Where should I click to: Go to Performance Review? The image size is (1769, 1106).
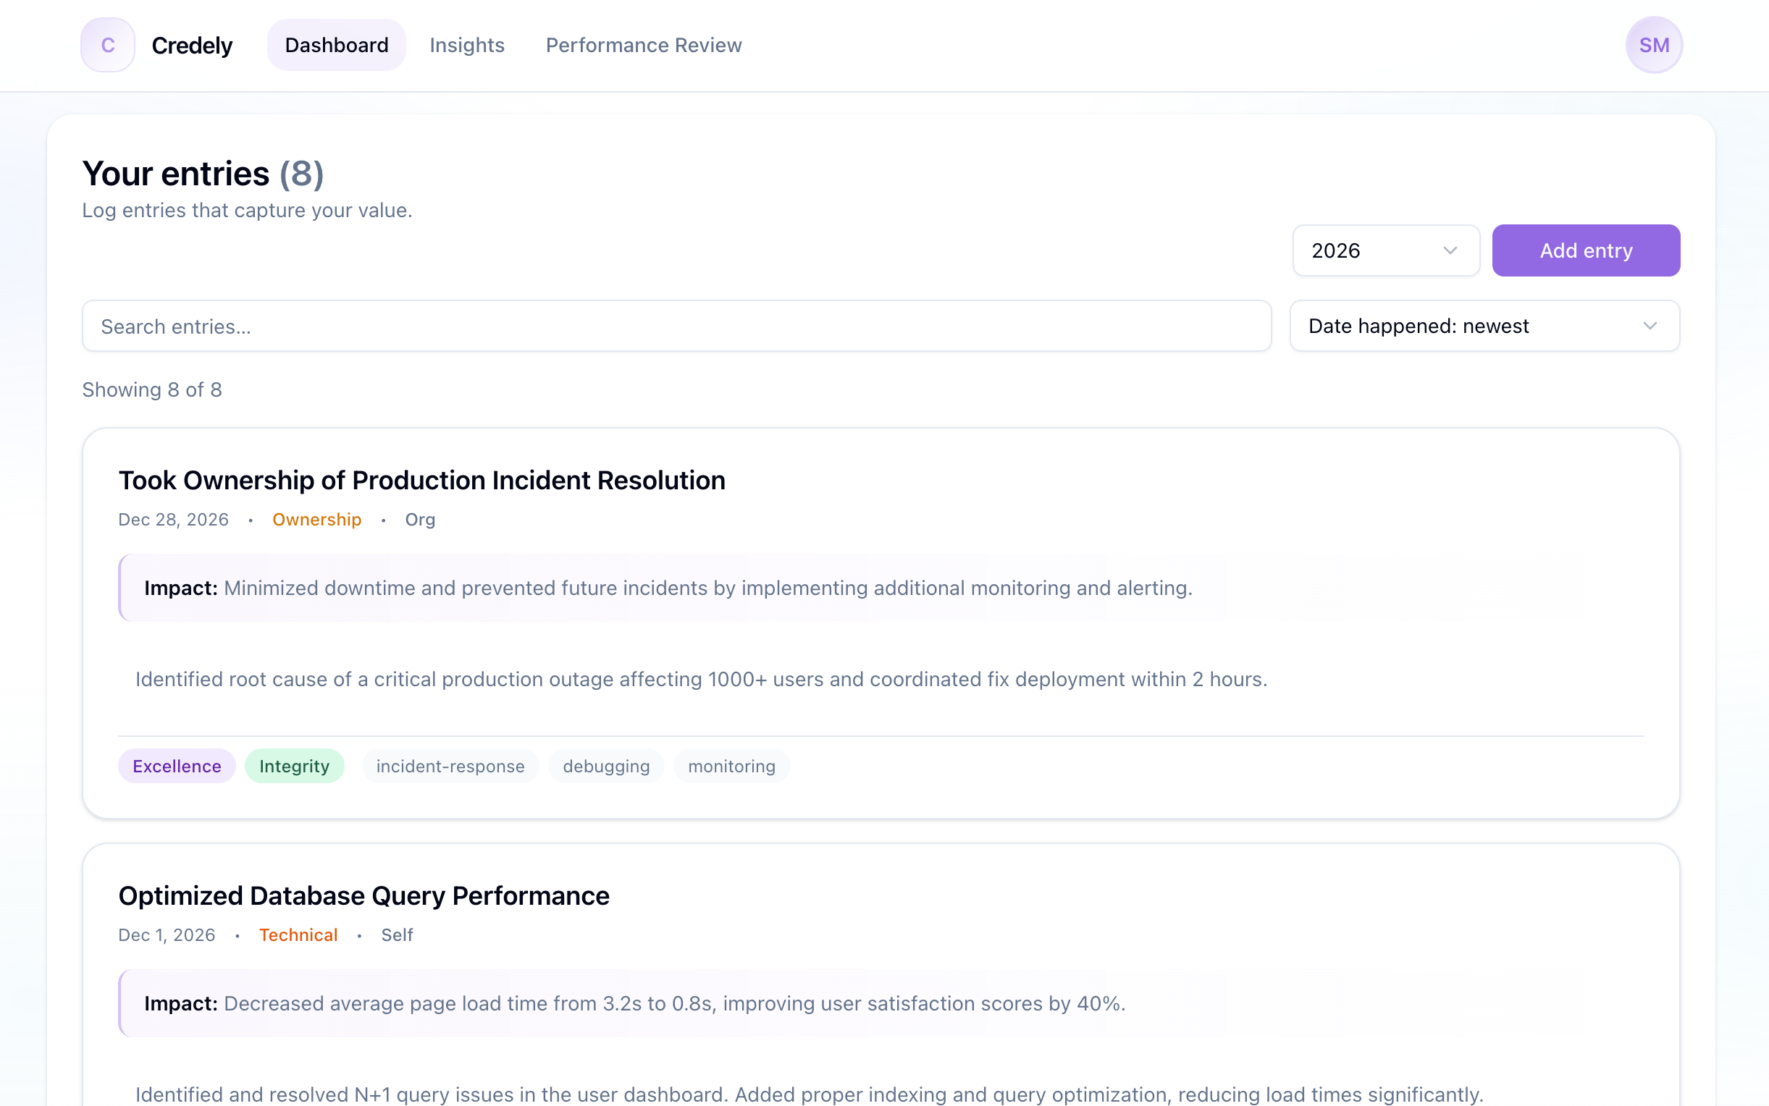pos(643,45)
